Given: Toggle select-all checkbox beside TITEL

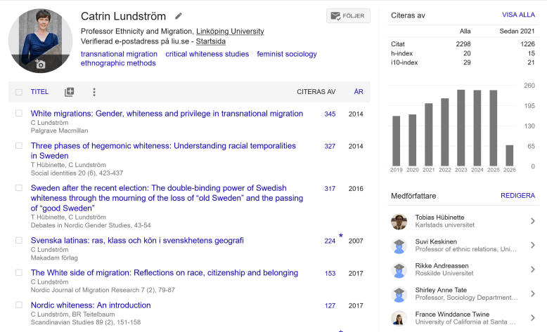Looking at the screenshot, I should (x=19, y=92).
